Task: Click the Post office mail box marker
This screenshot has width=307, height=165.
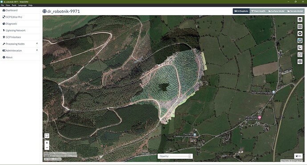Action: (x=274, y=92)
